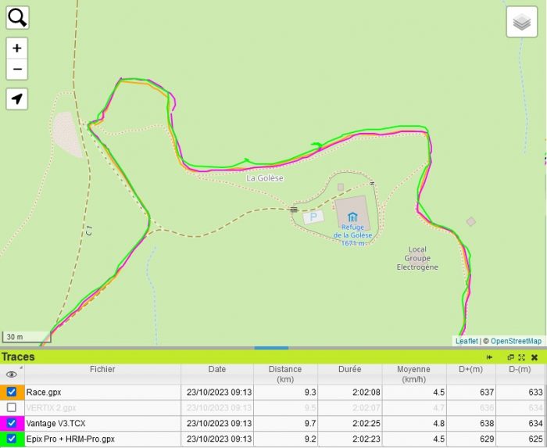
Task: Expand the Traces panel to fullscreen
Action: point(521,357)
